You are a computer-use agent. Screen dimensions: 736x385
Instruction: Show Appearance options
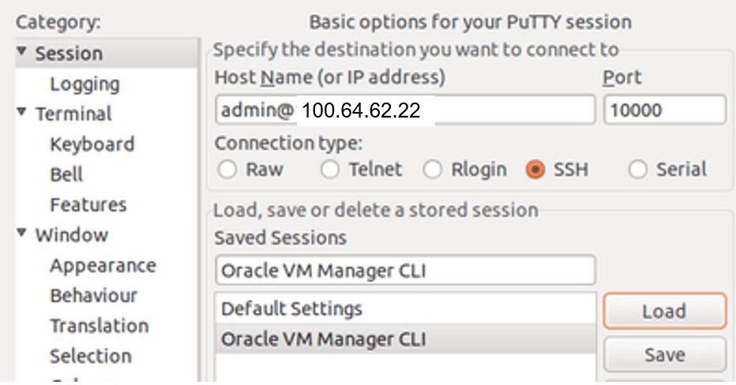103,266
